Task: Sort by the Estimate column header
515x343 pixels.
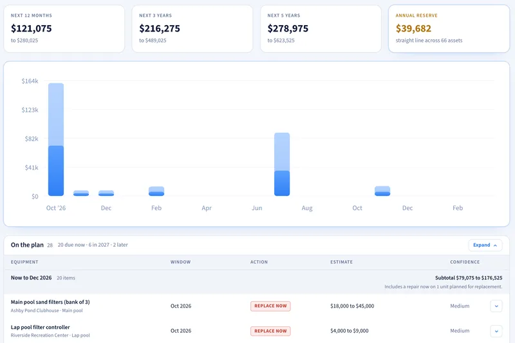Action: 342,262
